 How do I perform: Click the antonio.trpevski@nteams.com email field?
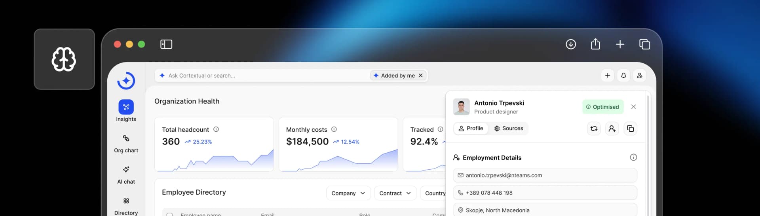click(545, 175)
